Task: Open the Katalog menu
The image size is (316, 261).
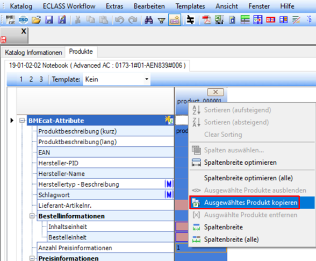Action: (x=21, y=6)
